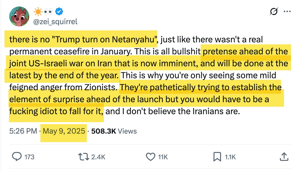Click the tweet text body
The height and width of the screenshot is (171, 298).
point(147,75)
